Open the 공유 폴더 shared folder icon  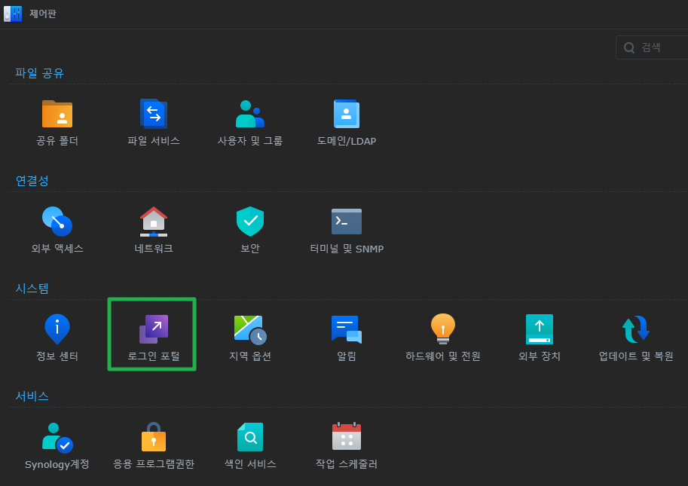[57, 115]
